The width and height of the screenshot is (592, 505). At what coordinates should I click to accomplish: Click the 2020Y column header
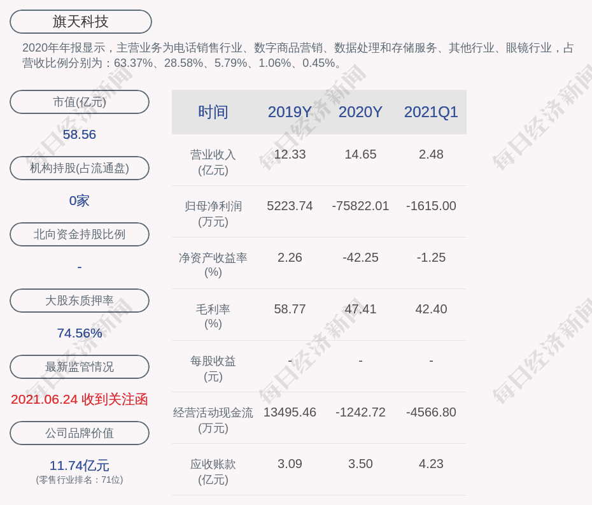[x=360, y=112]
